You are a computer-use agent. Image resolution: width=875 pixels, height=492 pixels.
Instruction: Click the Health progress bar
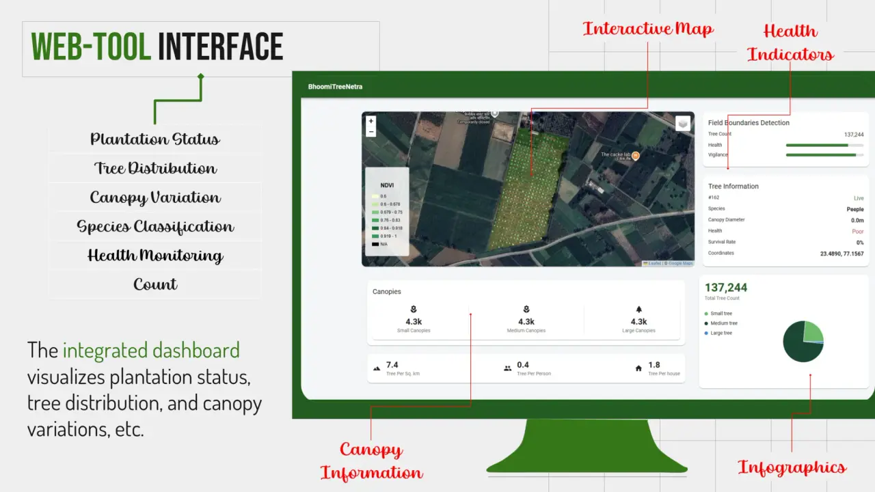(x=824, y=145)
